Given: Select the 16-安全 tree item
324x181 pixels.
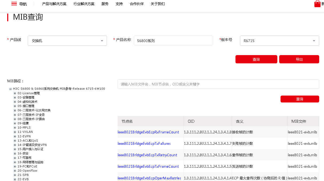Looking at the screenshot, I should 23,153.
